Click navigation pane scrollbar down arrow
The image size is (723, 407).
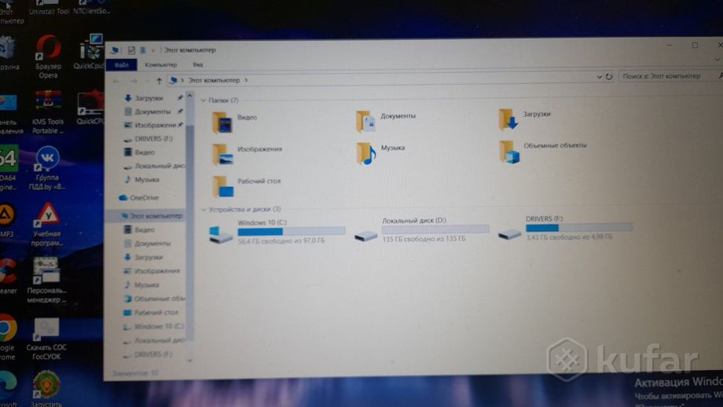(190, 361)
